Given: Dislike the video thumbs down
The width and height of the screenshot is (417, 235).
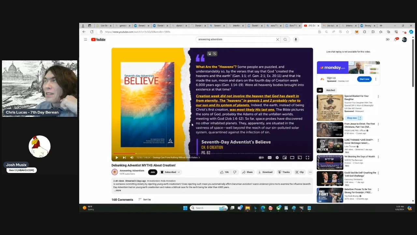Looking at the screenshot, I should [235, 172].
